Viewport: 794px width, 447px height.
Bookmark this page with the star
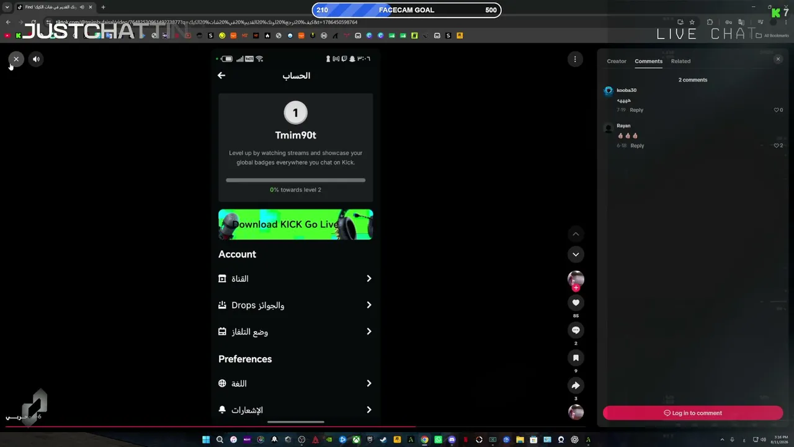[692, 22]
